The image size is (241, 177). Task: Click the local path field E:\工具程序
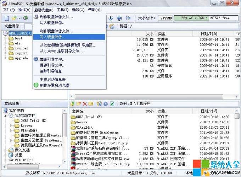click(184, 104)
